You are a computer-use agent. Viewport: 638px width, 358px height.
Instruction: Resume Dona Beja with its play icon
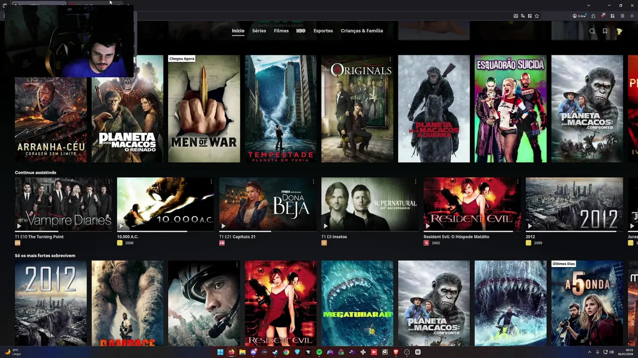223,226
